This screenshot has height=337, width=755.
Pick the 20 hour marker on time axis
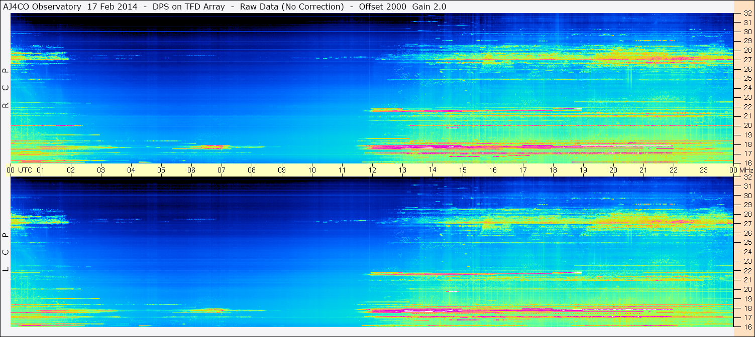pyautogui.click(x=613, y=170)
